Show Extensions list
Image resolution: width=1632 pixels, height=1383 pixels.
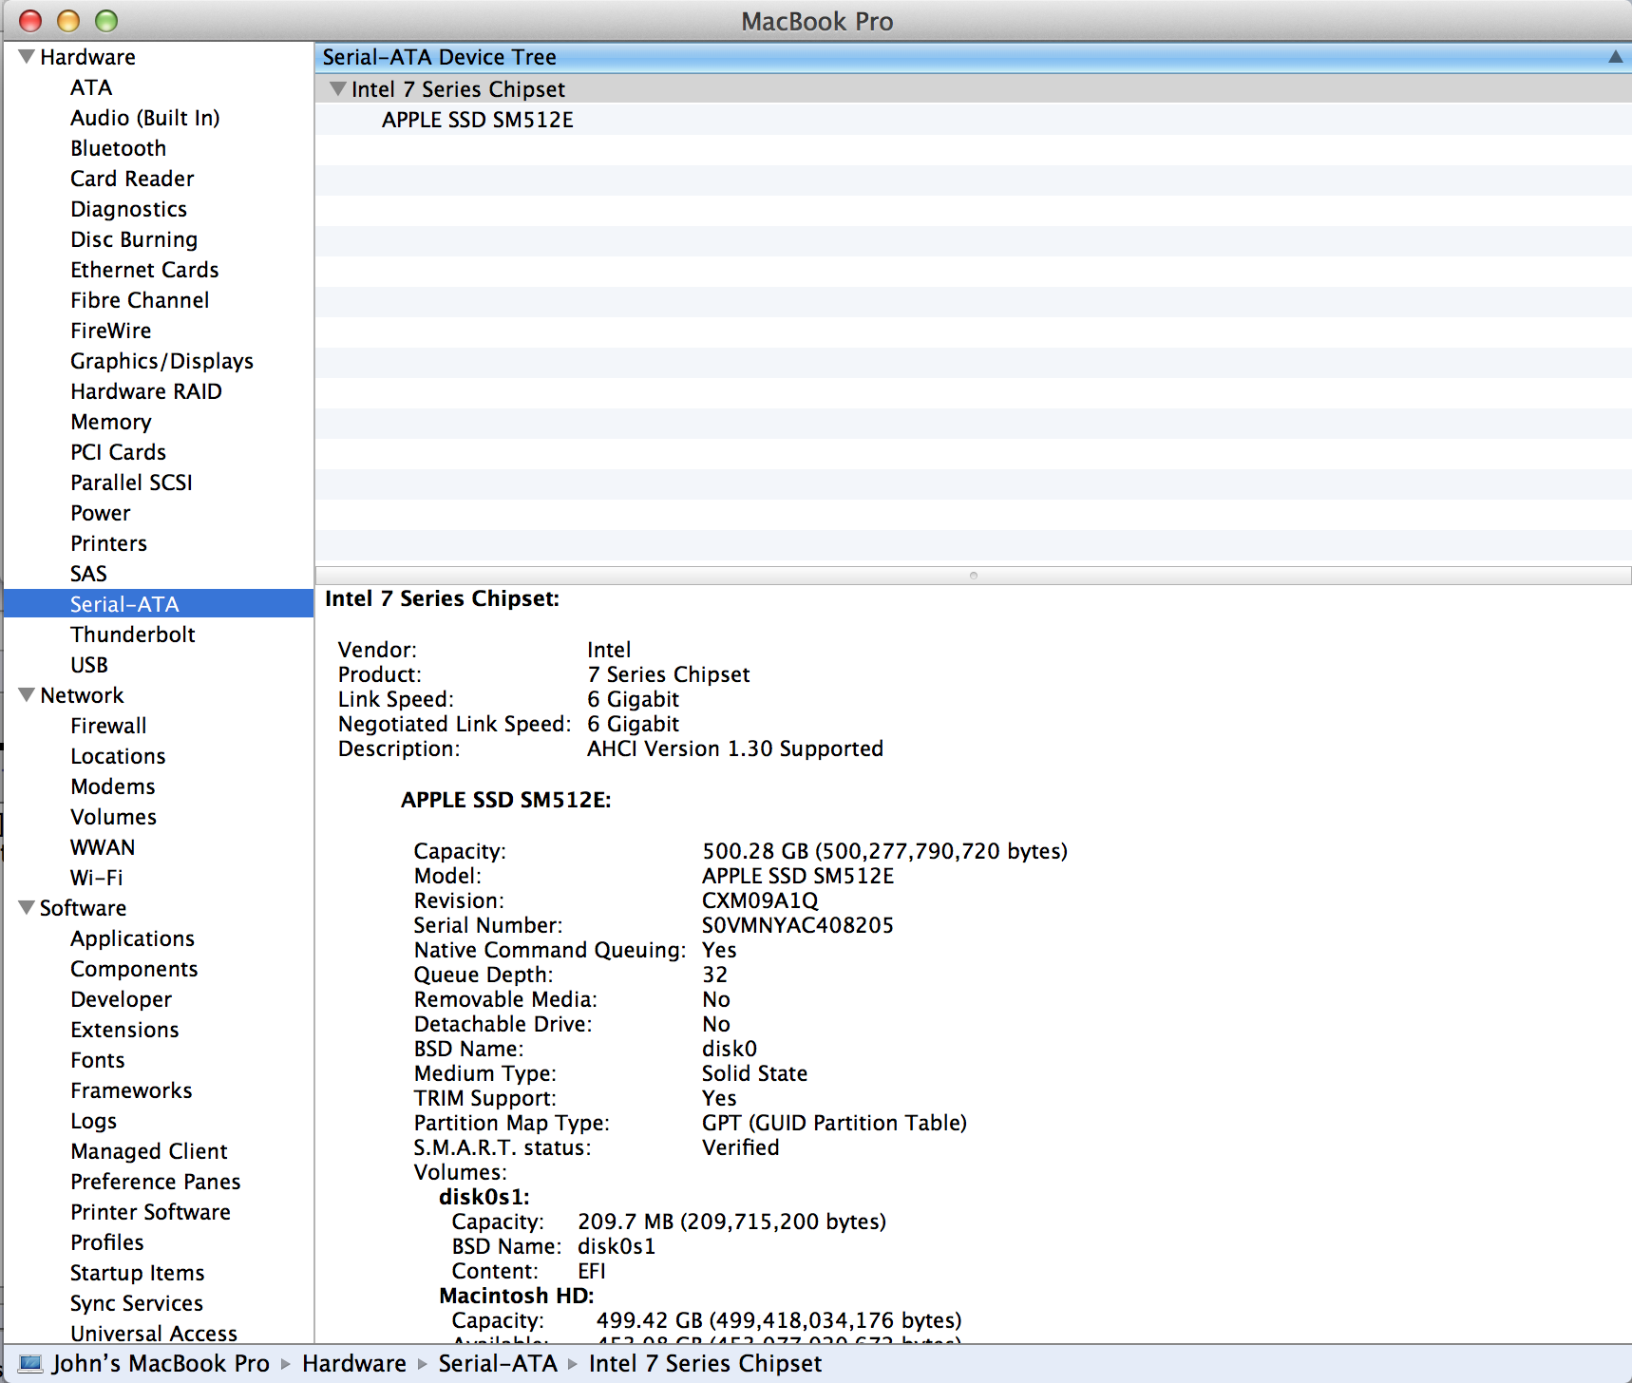click(125, 1030)
